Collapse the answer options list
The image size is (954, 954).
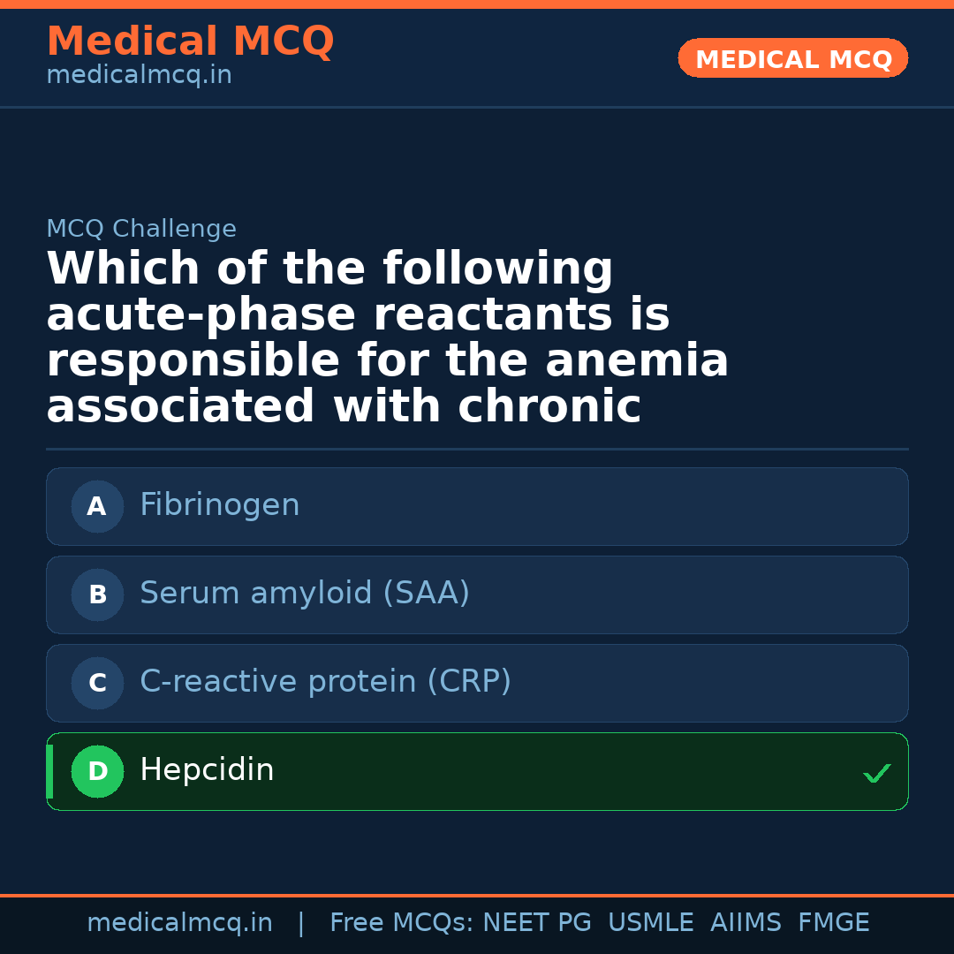point(477,639)
